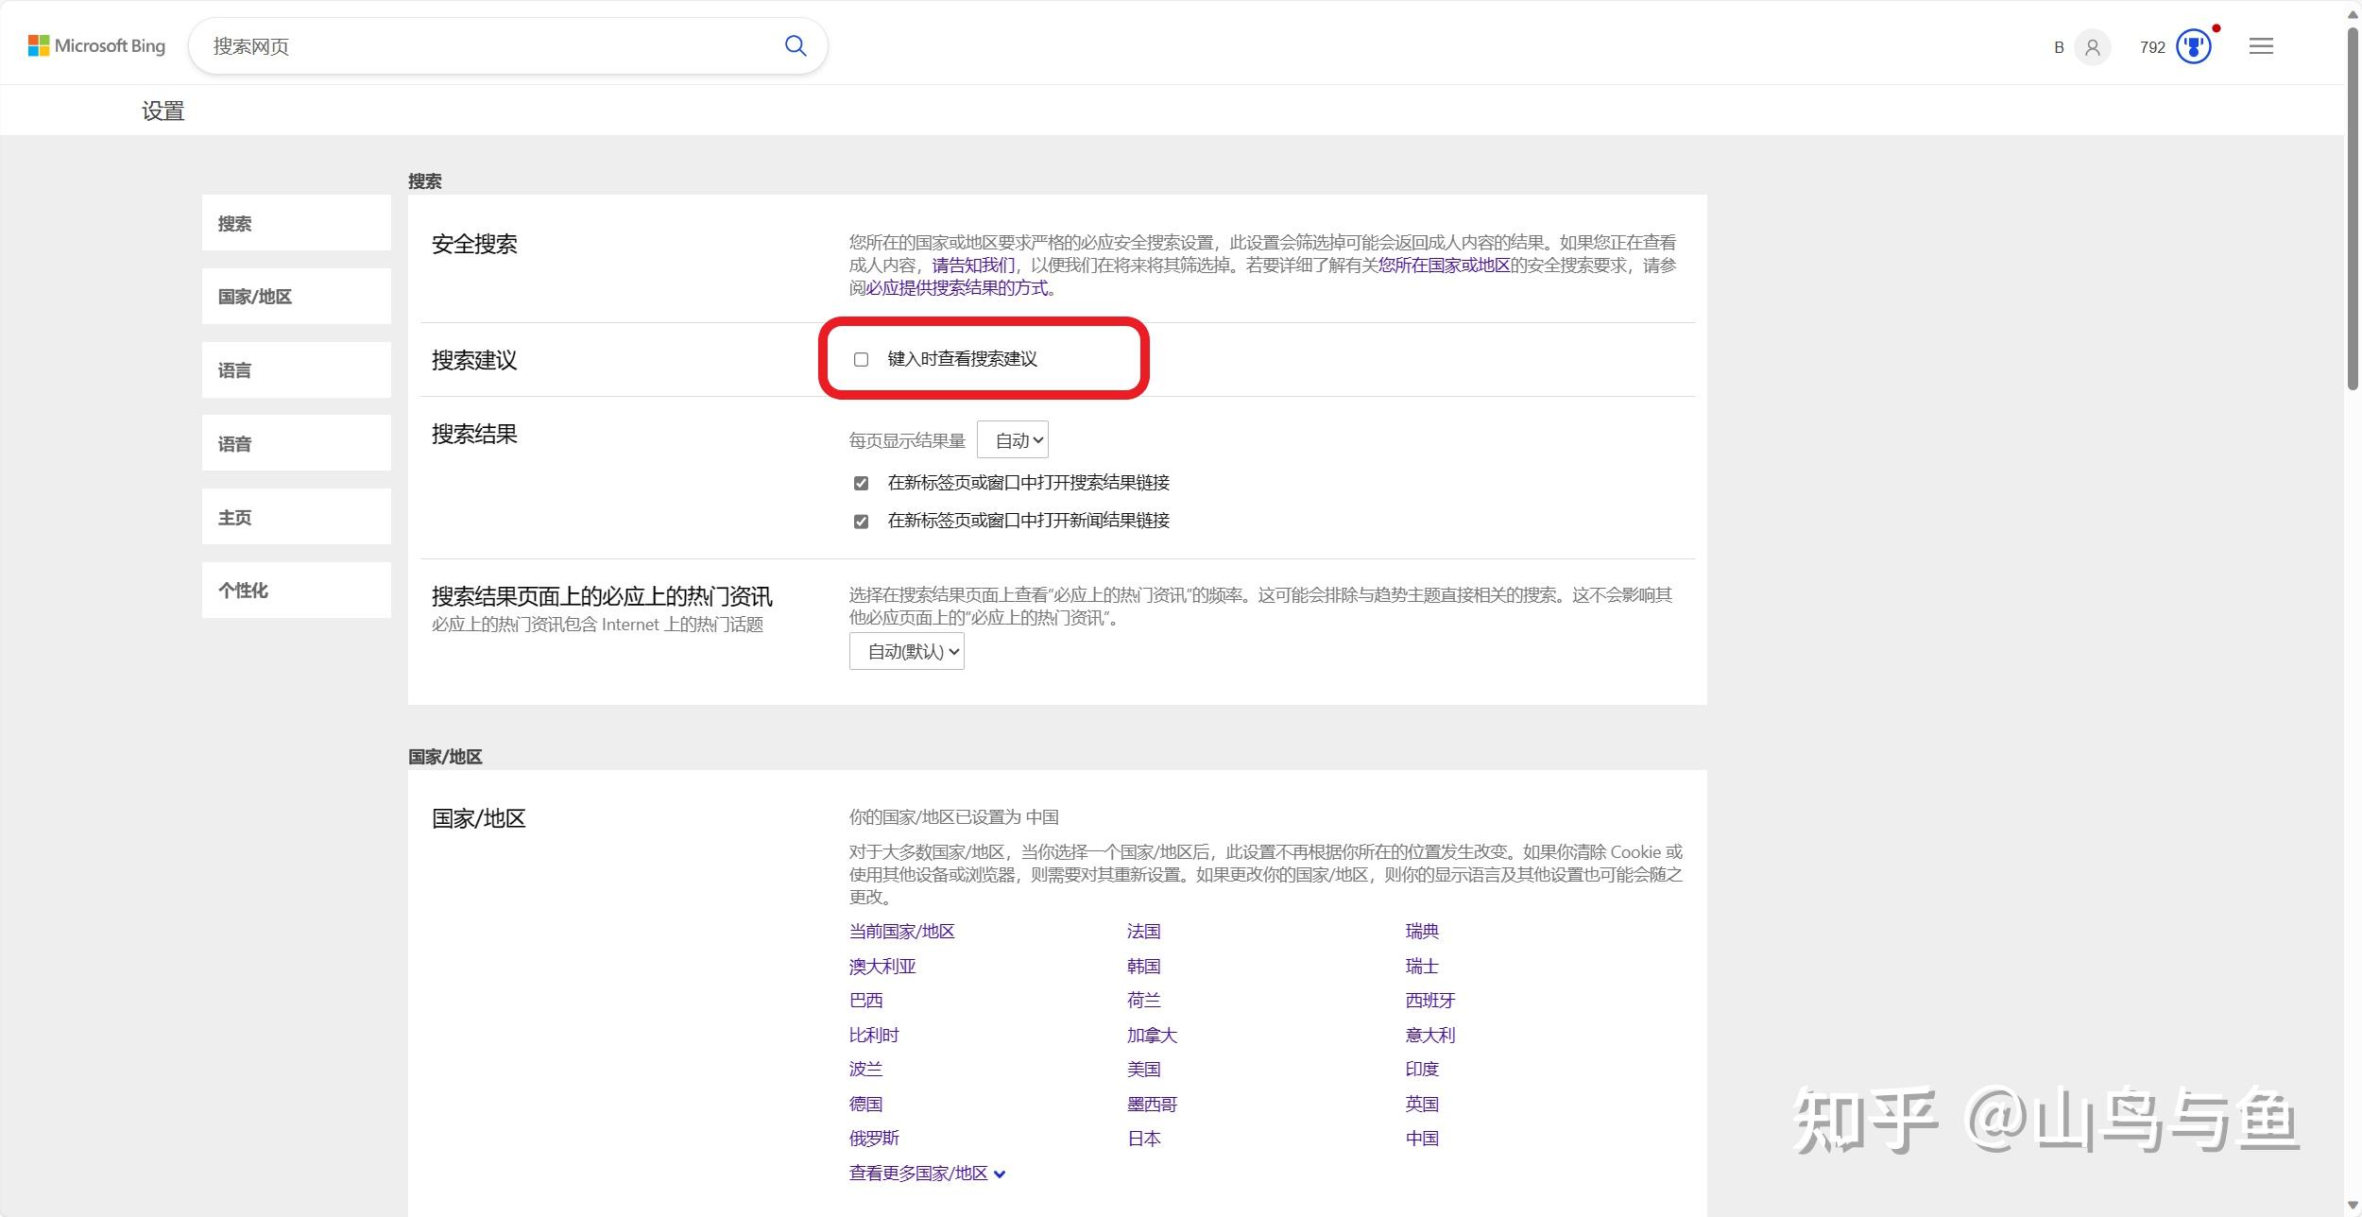Click the rewards points count 792

pyautogui.click(x=2152, y=46)
